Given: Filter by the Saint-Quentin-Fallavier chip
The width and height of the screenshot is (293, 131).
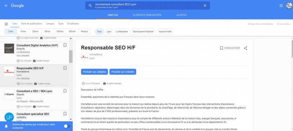Looking at the screenshot, I should (x=143, y=31).
